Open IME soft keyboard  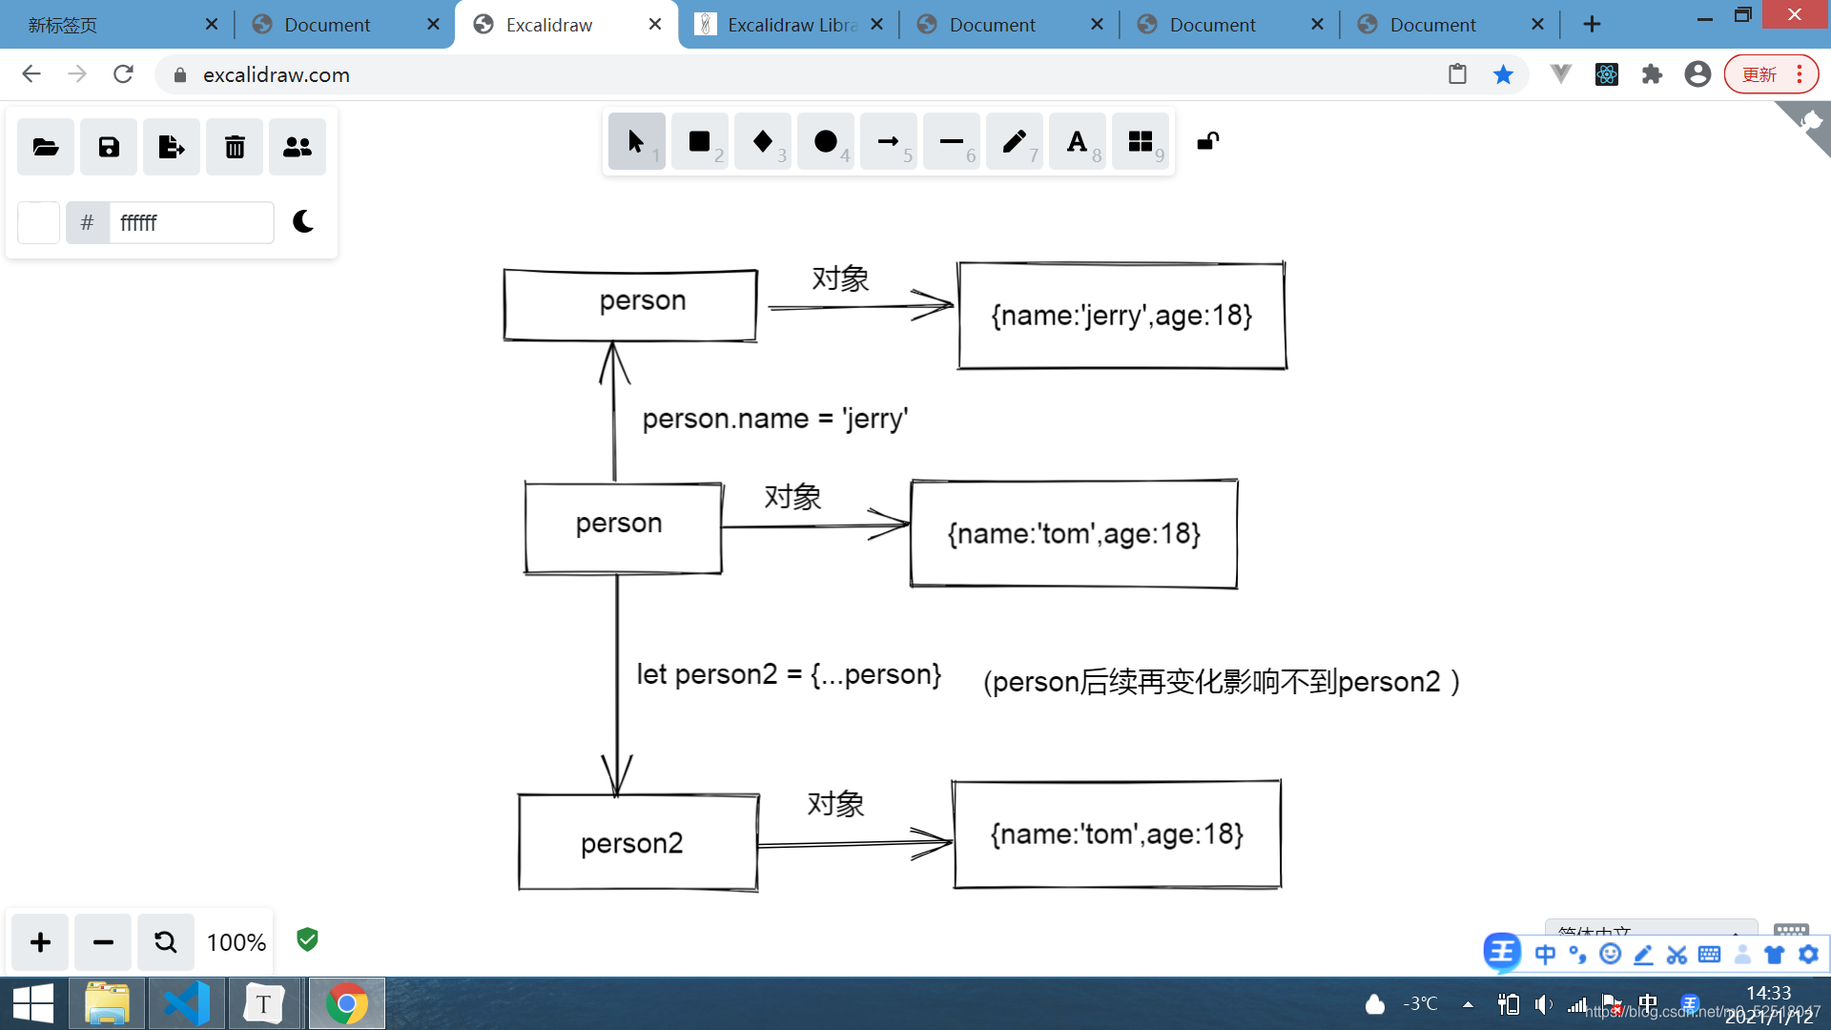1710,954
